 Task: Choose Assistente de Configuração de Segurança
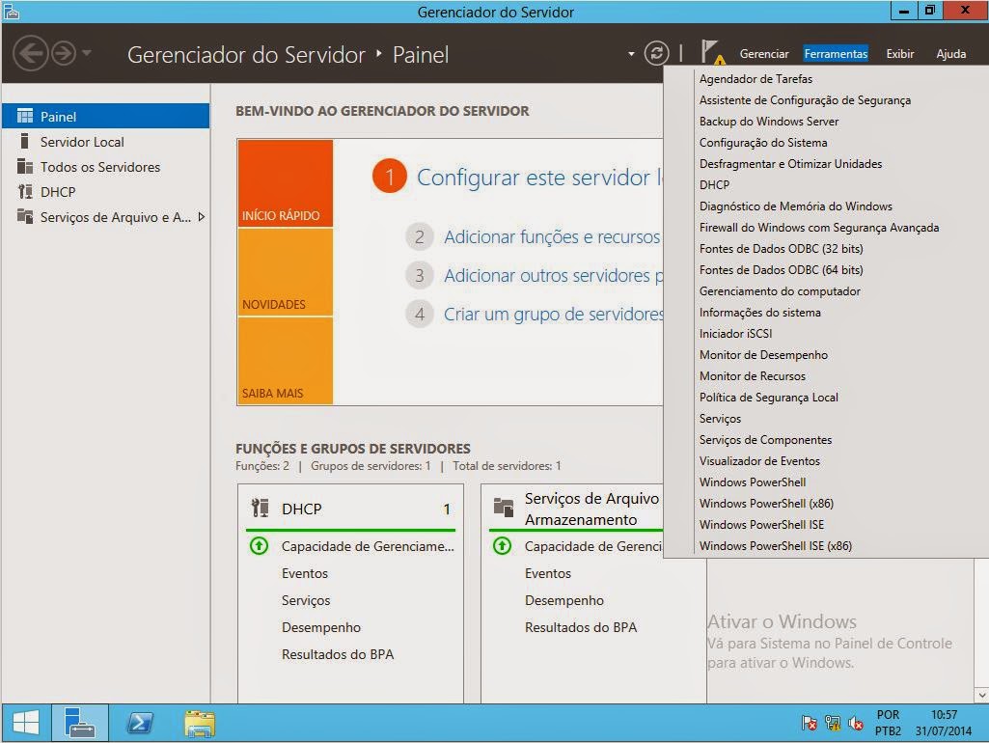click(x=804, y=100)
